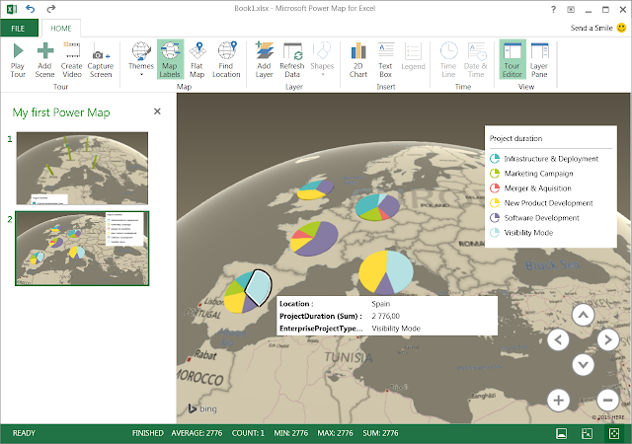Click Visibility Mode legend swatch
The height and width of the screenshot is (444, 632).
coord(495,233)
